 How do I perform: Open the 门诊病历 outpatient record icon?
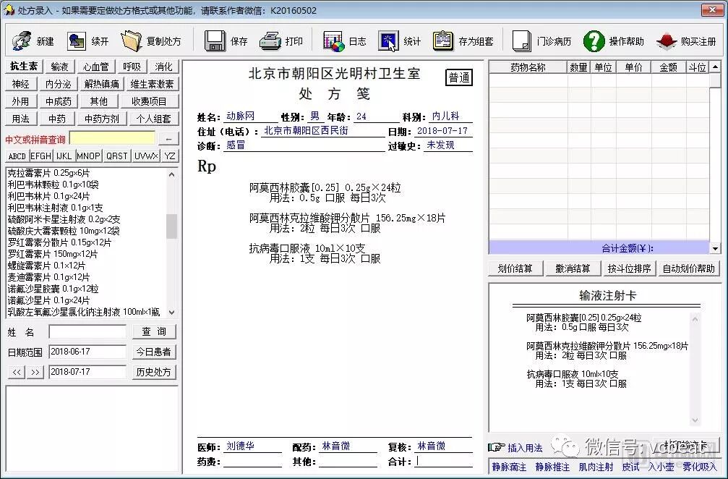point(522,41)
